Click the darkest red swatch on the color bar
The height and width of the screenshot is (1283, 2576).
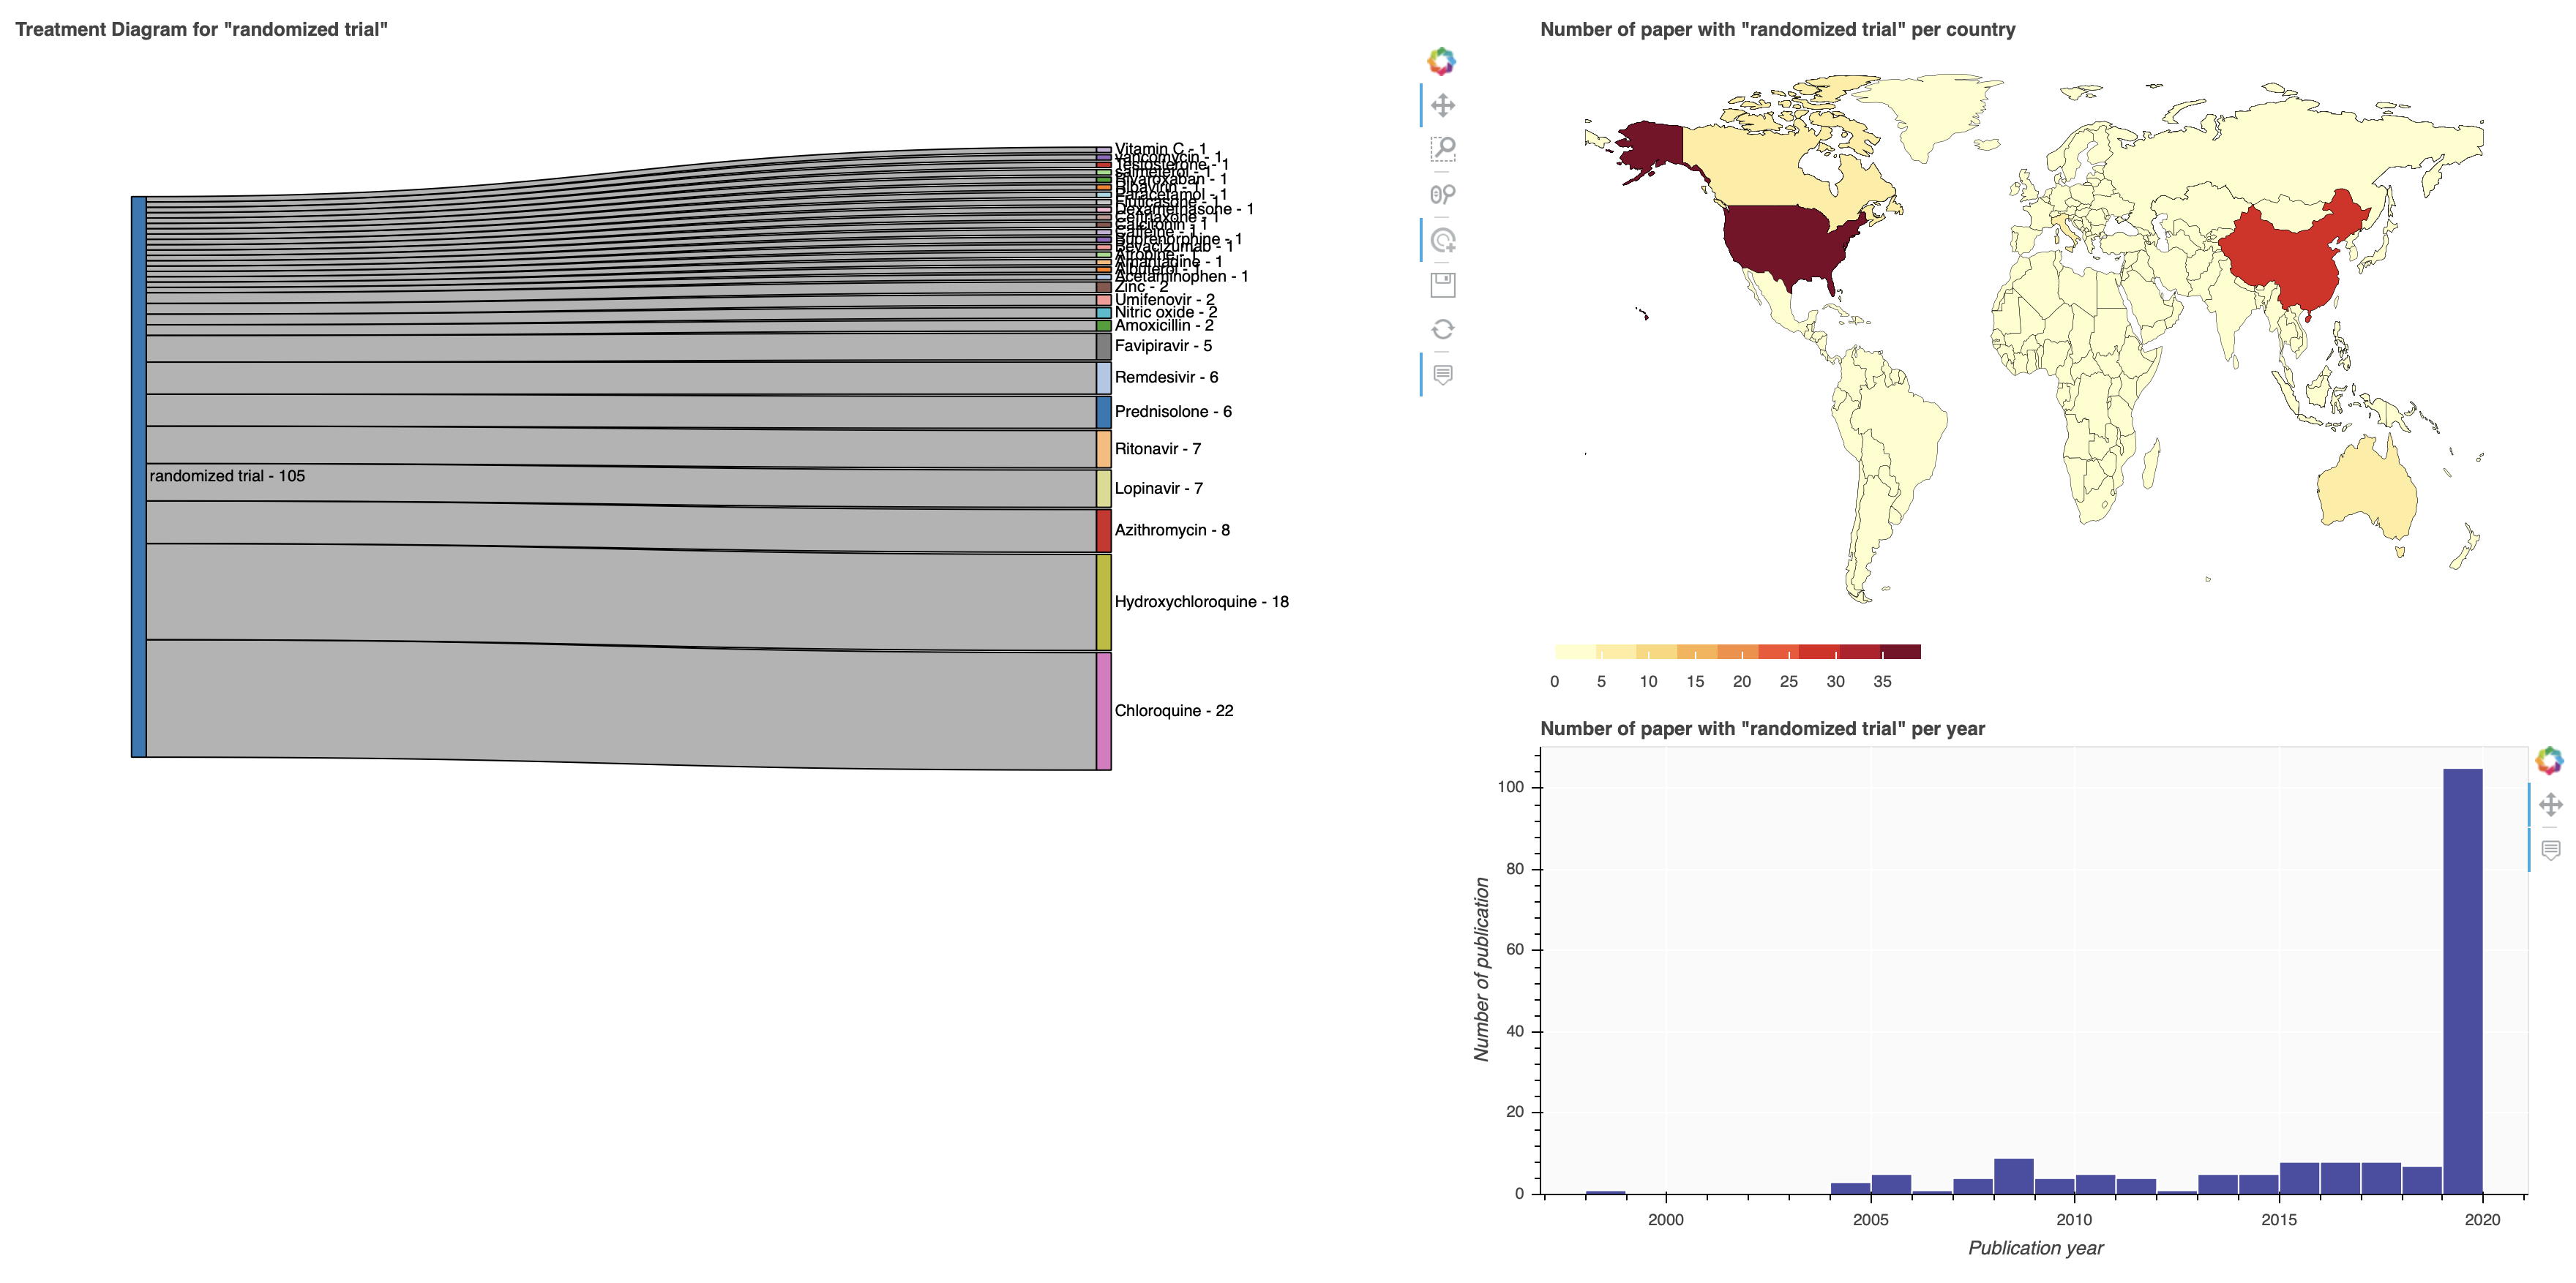click(1901, 652)
